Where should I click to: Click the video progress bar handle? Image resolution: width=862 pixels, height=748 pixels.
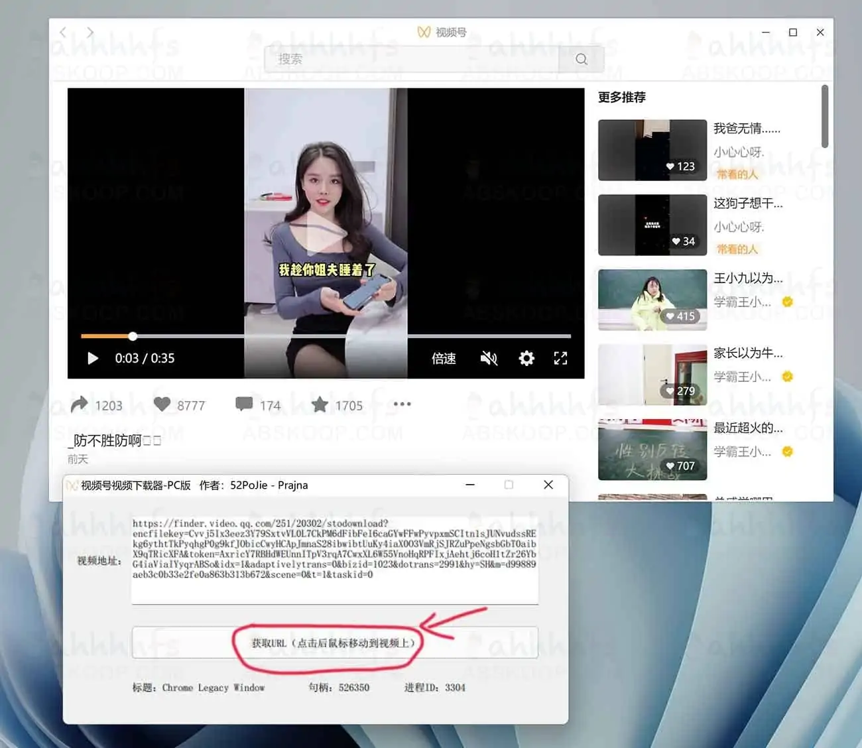coord(133,336)
